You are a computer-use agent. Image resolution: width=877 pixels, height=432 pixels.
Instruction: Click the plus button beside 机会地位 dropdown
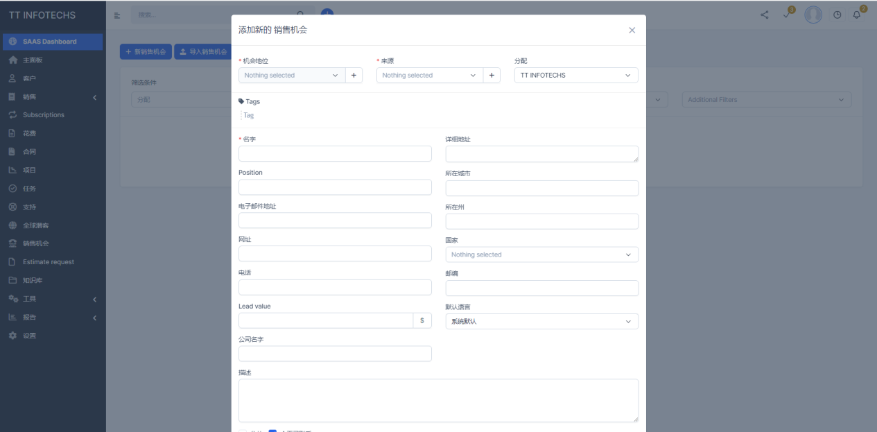(354, 76)
